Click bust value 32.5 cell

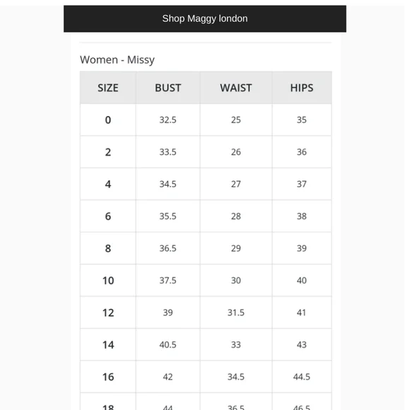pos(168,119)
